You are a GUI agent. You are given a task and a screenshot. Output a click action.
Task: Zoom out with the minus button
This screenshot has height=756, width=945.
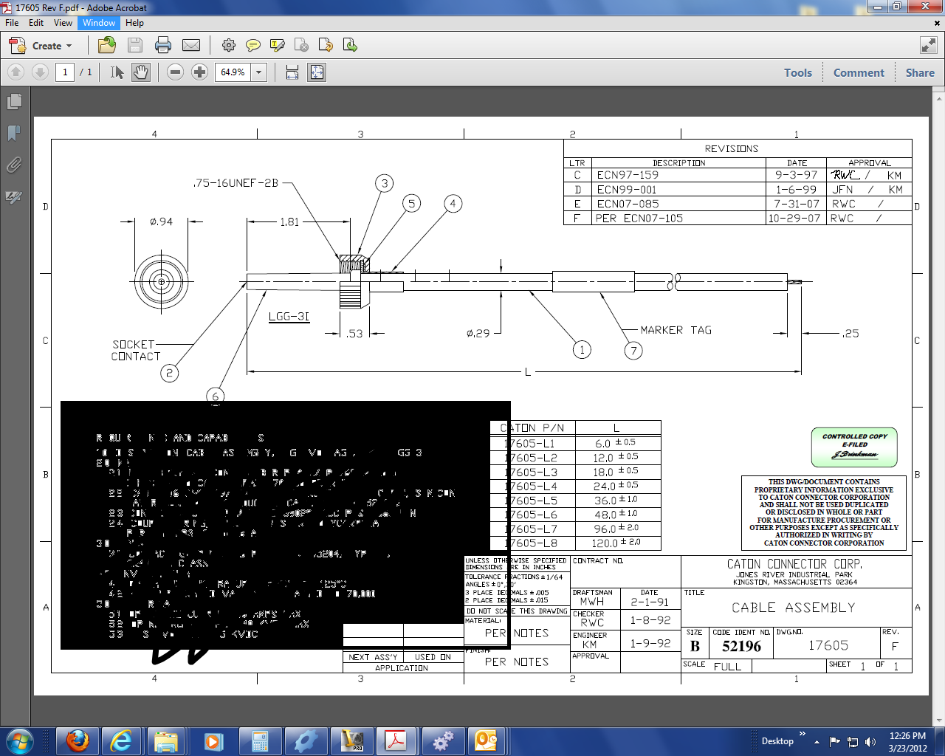(x=175, y=72)
